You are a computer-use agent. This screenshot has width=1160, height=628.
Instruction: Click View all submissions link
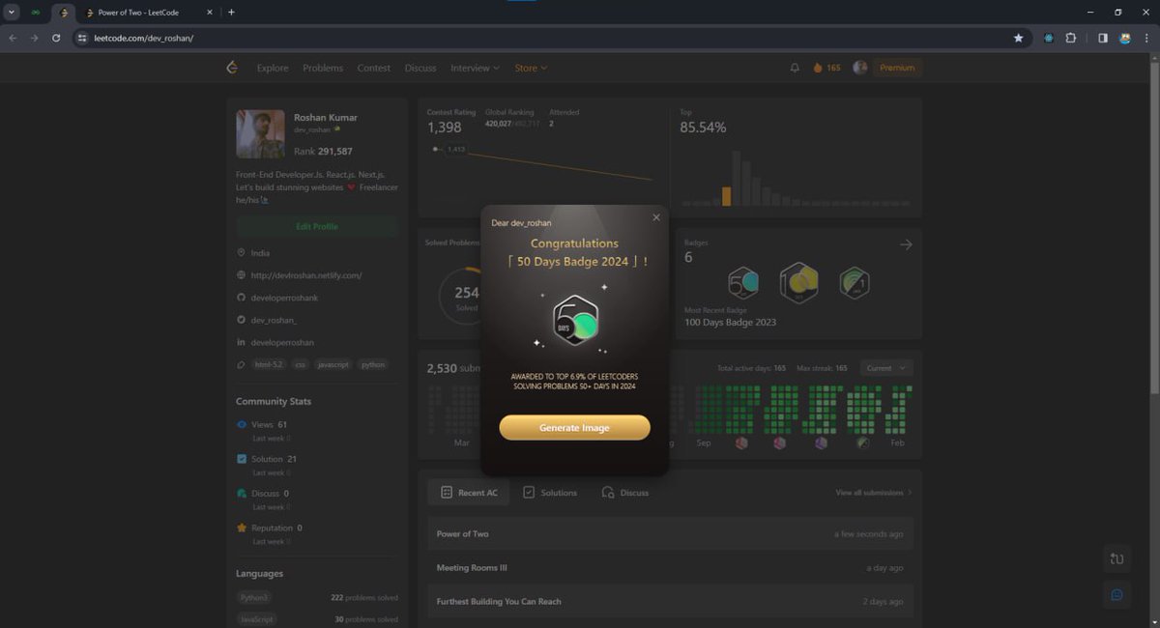coord(873,493)
